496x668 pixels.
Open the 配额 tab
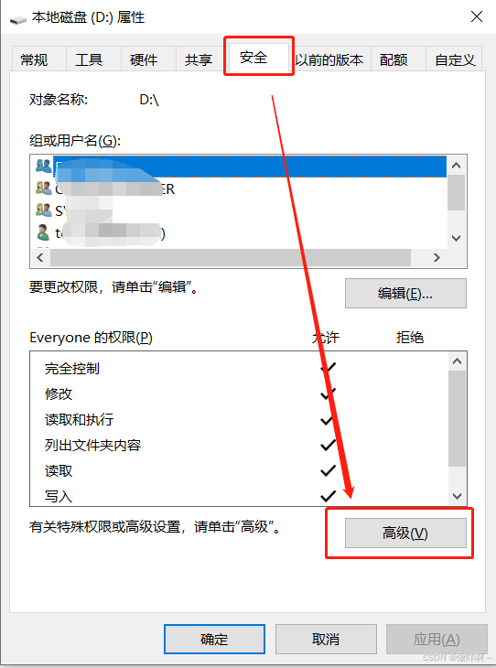(394, 59)
